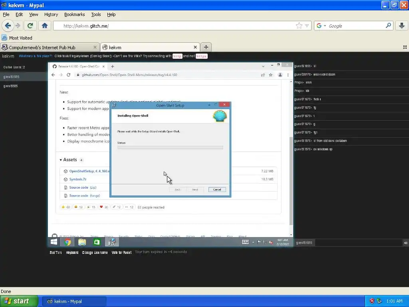The width and height of the screenshot is (409, 307).
Task: Click the kekvm - Mypal taskbar button
Action: pos(74,301)
